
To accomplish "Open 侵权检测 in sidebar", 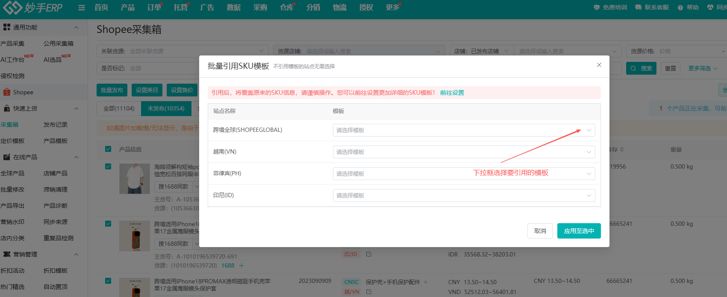I will click(x=12, y=76).
